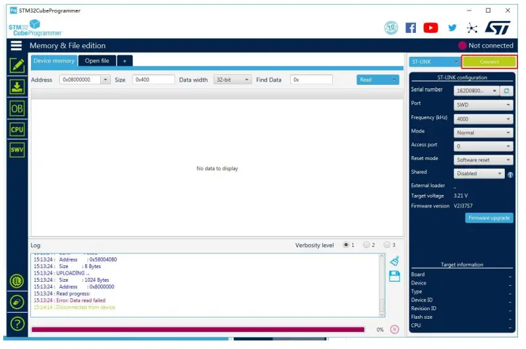526x349 pixels.
Task: Click the Find Data input field
Action: pyautogui.click(x=311, y=80)
